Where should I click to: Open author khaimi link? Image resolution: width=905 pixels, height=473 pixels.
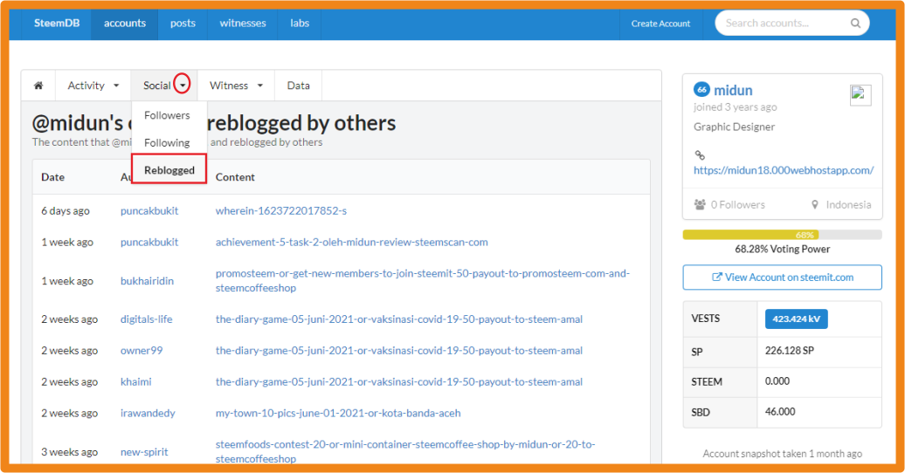(135, 382)
